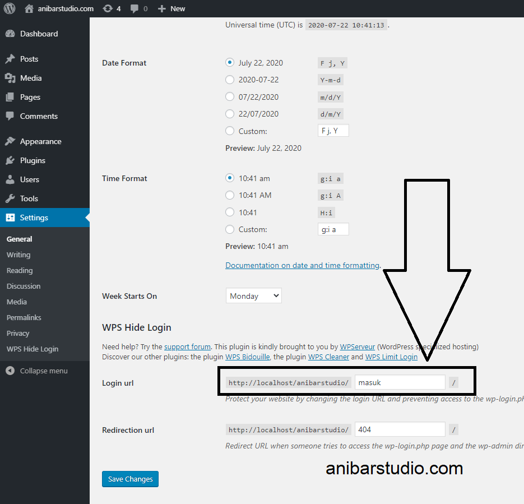This screenshot has width=524, height=504.
Task: Click the Appearance paintbrush icon
Action: tap(10, 141)
